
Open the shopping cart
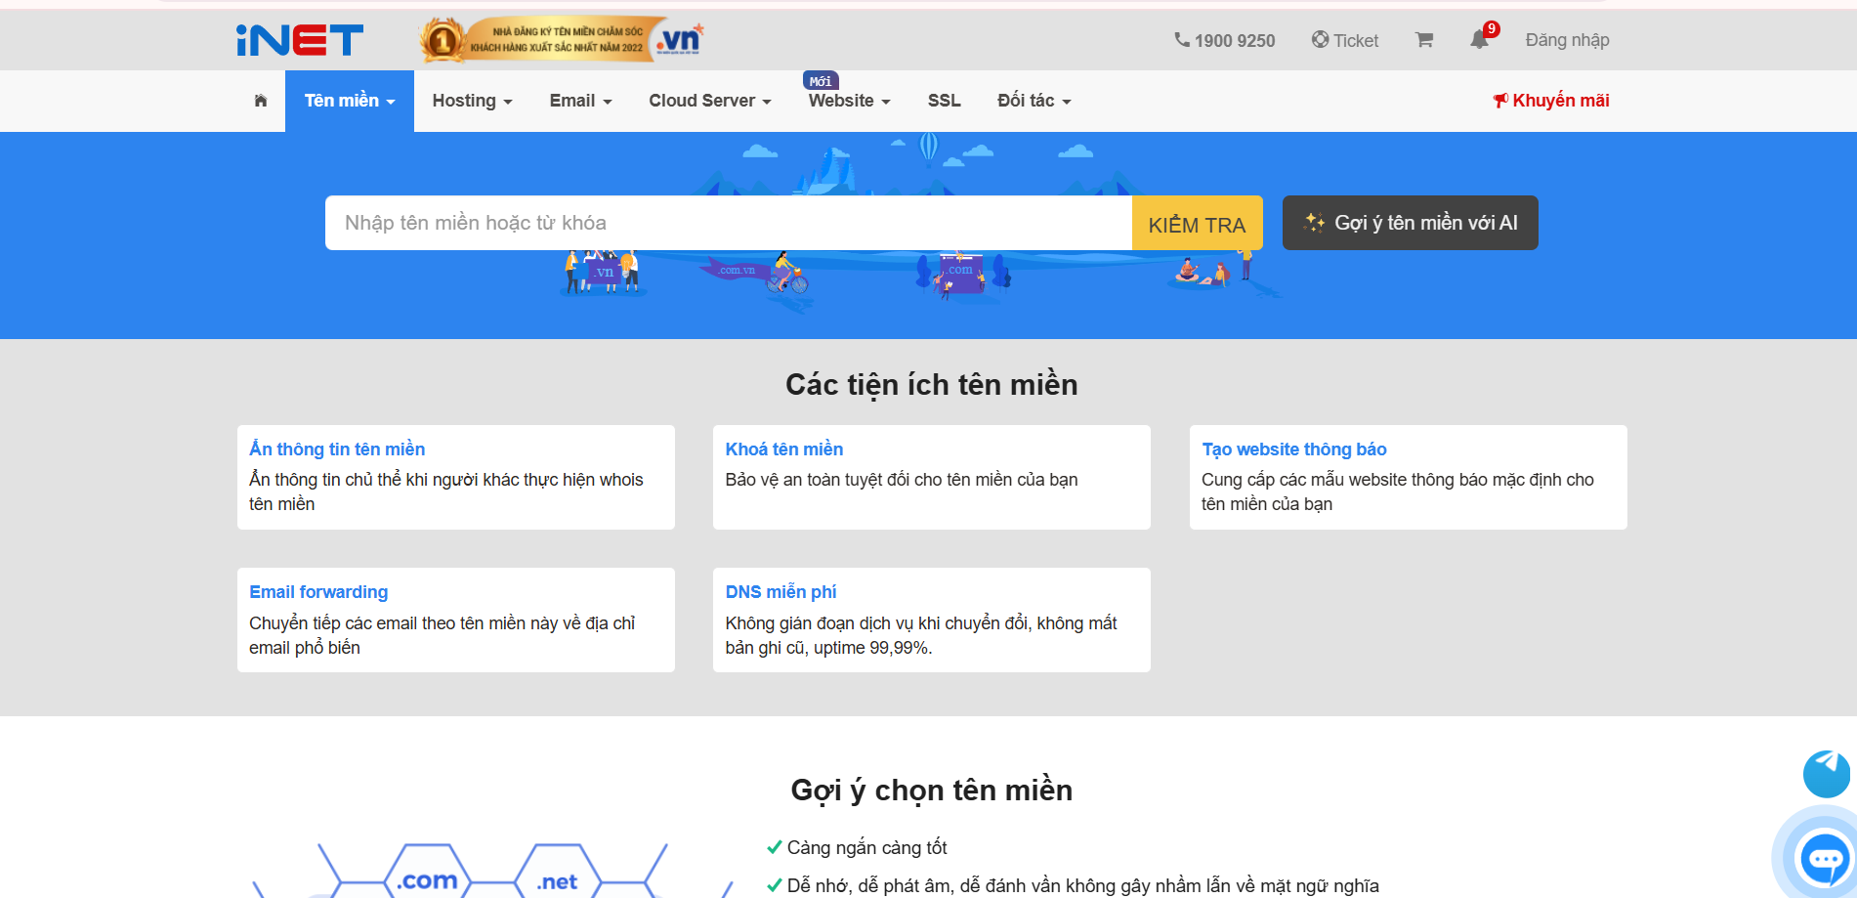[x=1423, y=40]
